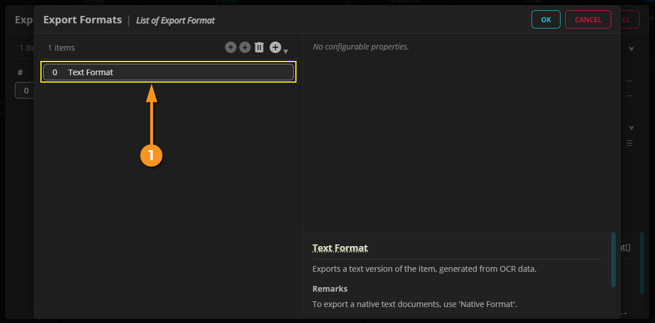The image size is (655, 323).
Task: Select the index 0 box behind the dialog
Action: tap(24, 91)
